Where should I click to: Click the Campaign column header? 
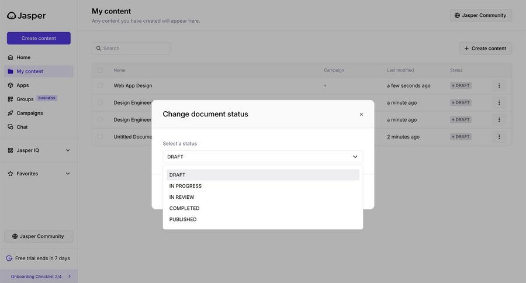tap(334, 70)
